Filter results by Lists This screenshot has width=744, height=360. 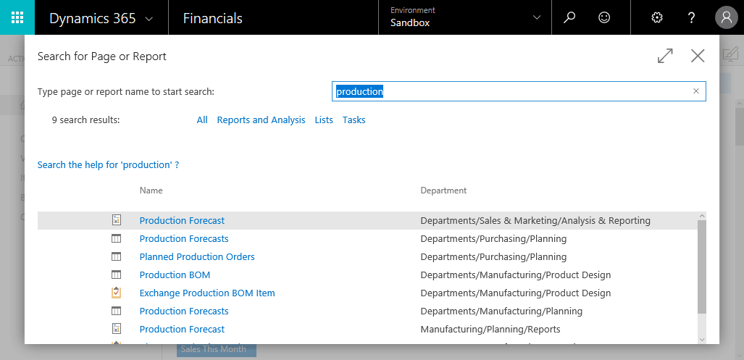coord(324,120)
